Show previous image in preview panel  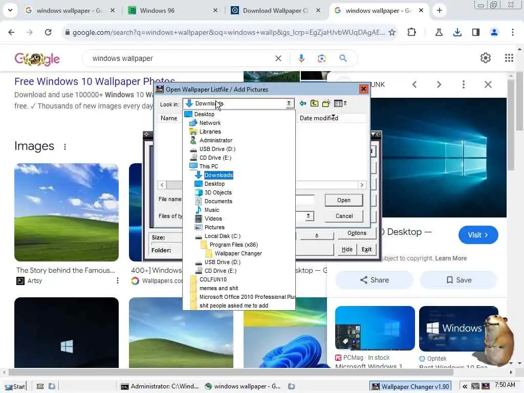[414, 84]
